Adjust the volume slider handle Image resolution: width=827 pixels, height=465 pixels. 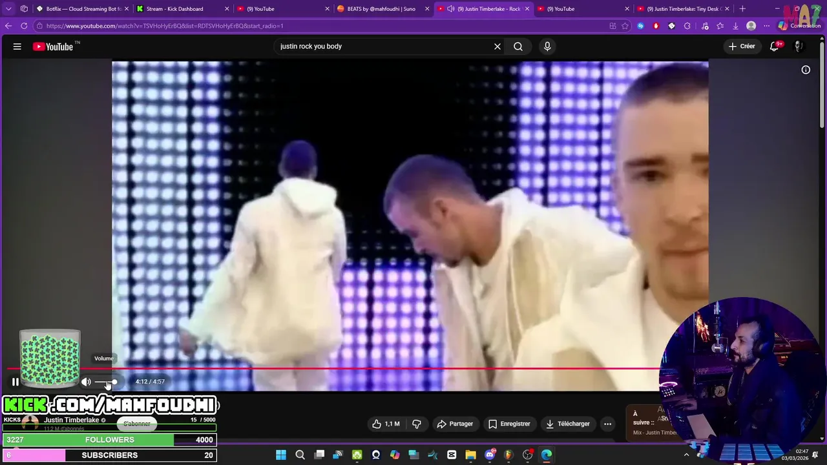pos(114,382)
